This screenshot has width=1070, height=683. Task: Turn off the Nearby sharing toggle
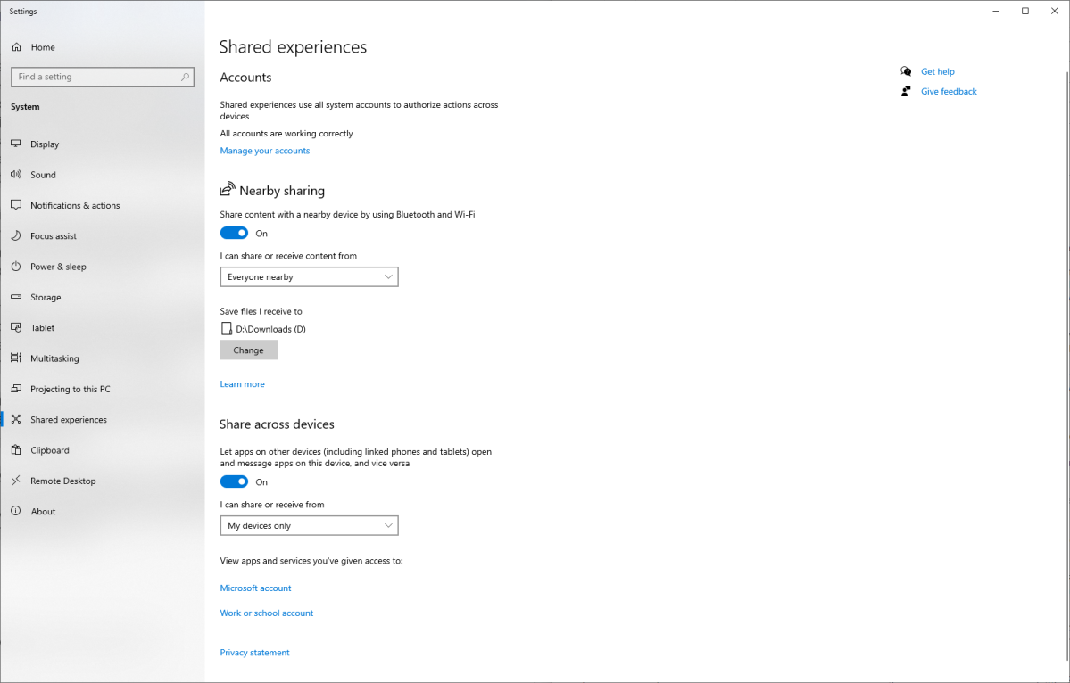[234, 233]
